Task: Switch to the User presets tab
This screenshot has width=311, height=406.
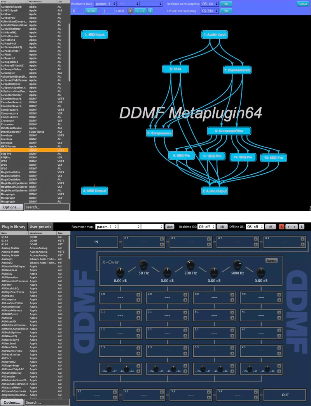Action: (40, 227)
